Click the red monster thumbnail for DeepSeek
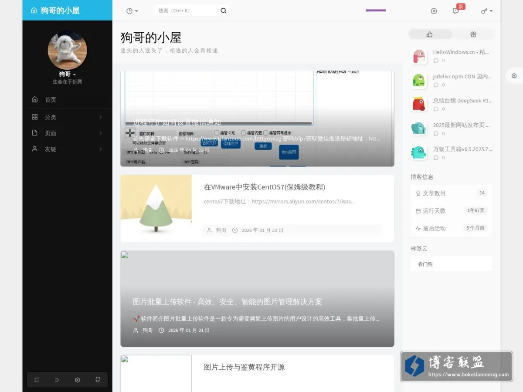The image size is (523, 392). tap(419, 105)
